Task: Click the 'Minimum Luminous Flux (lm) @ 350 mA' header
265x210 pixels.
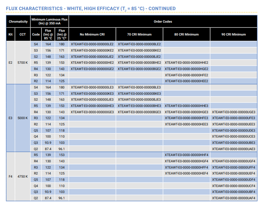Action: [x=50, y=21]
